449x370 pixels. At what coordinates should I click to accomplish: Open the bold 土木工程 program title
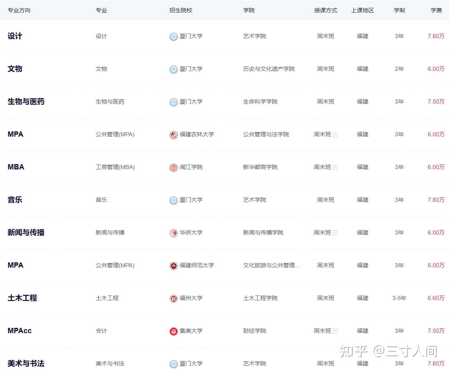click(x=23, y=298)
